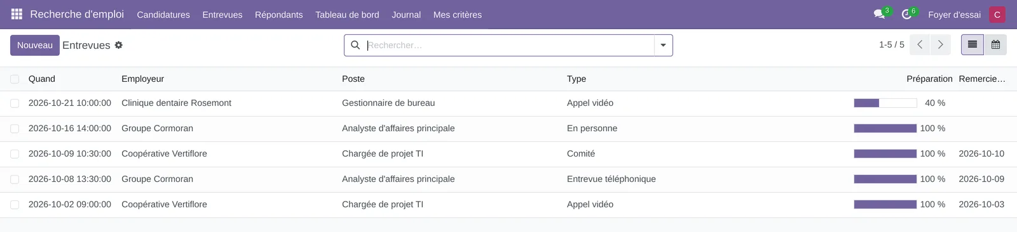This screenshot has height=232, width=1017.
Task: Click progress bar of 2026-10-16 row
Action: (885, 128)
